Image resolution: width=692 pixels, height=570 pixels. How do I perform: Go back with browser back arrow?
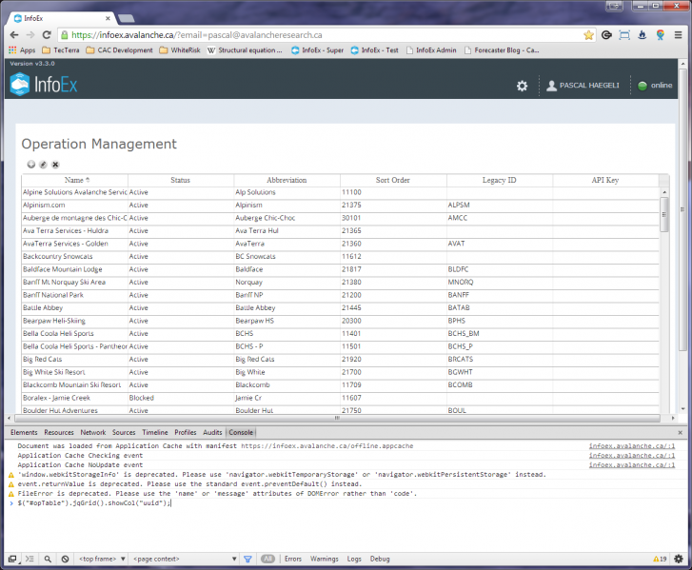pos(14,35)
